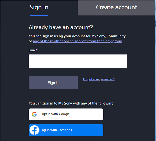Switch to the Sign in tab
The width and height of the screenshot is (156, 141).
click(x=39, y=7)
